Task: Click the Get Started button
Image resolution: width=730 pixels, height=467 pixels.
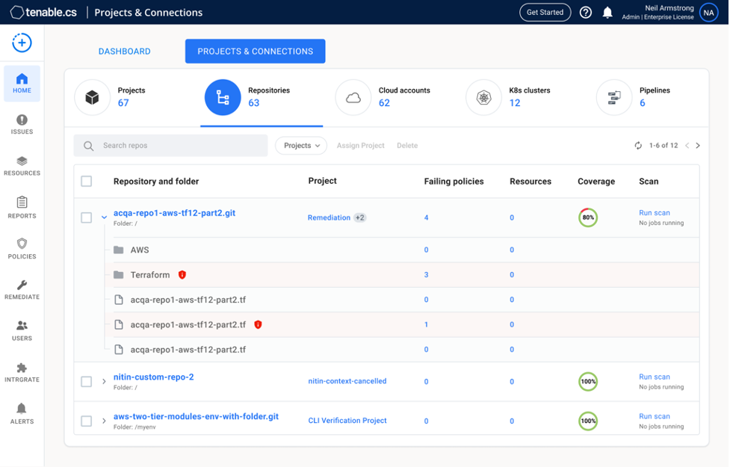Action: (x=545, y=12)
